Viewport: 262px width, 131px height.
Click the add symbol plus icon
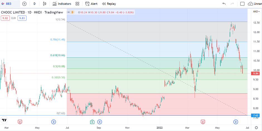(x=25, y=4)
